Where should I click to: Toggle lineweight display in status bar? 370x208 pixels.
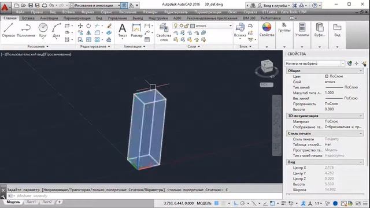coord(284,203)
